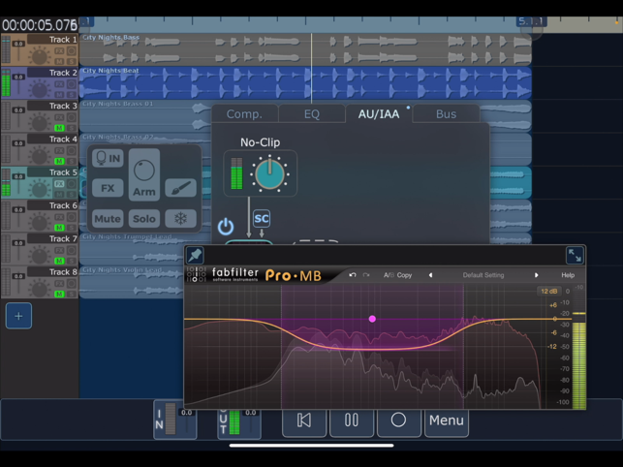The height and width of the screenshot is (467, 623).
Task: Select the previous Pro-MB preset arrow
Action: pos(430,275)
